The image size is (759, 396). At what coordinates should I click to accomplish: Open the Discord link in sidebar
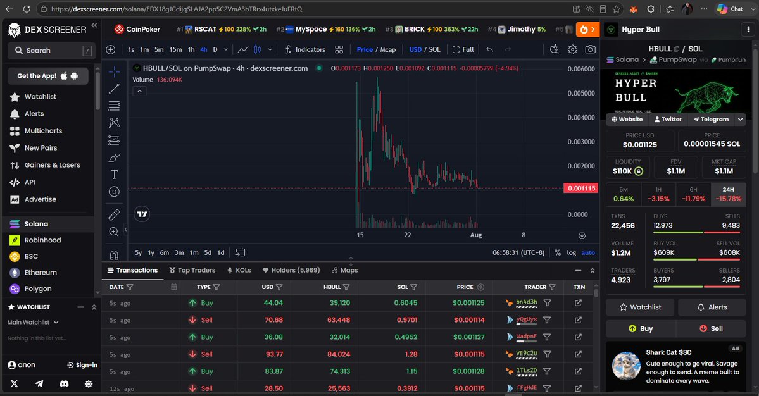[x=64, y=383]
